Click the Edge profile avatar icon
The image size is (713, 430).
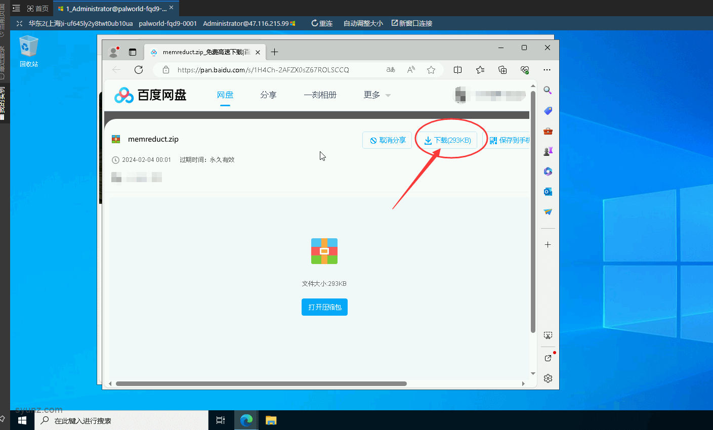pos(114,52)
